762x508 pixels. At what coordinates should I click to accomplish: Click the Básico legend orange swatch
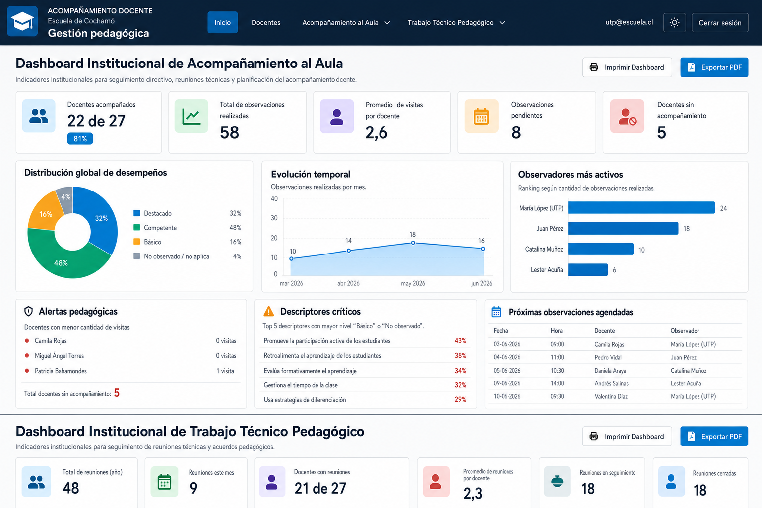tap(136, 242)
